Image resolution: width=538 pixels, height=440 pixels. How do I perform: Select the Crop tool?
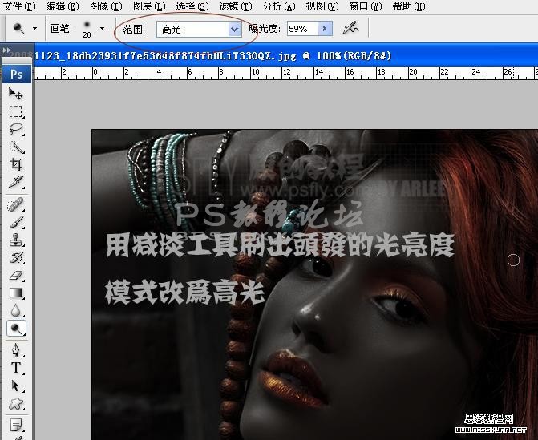tap(16, 164)
